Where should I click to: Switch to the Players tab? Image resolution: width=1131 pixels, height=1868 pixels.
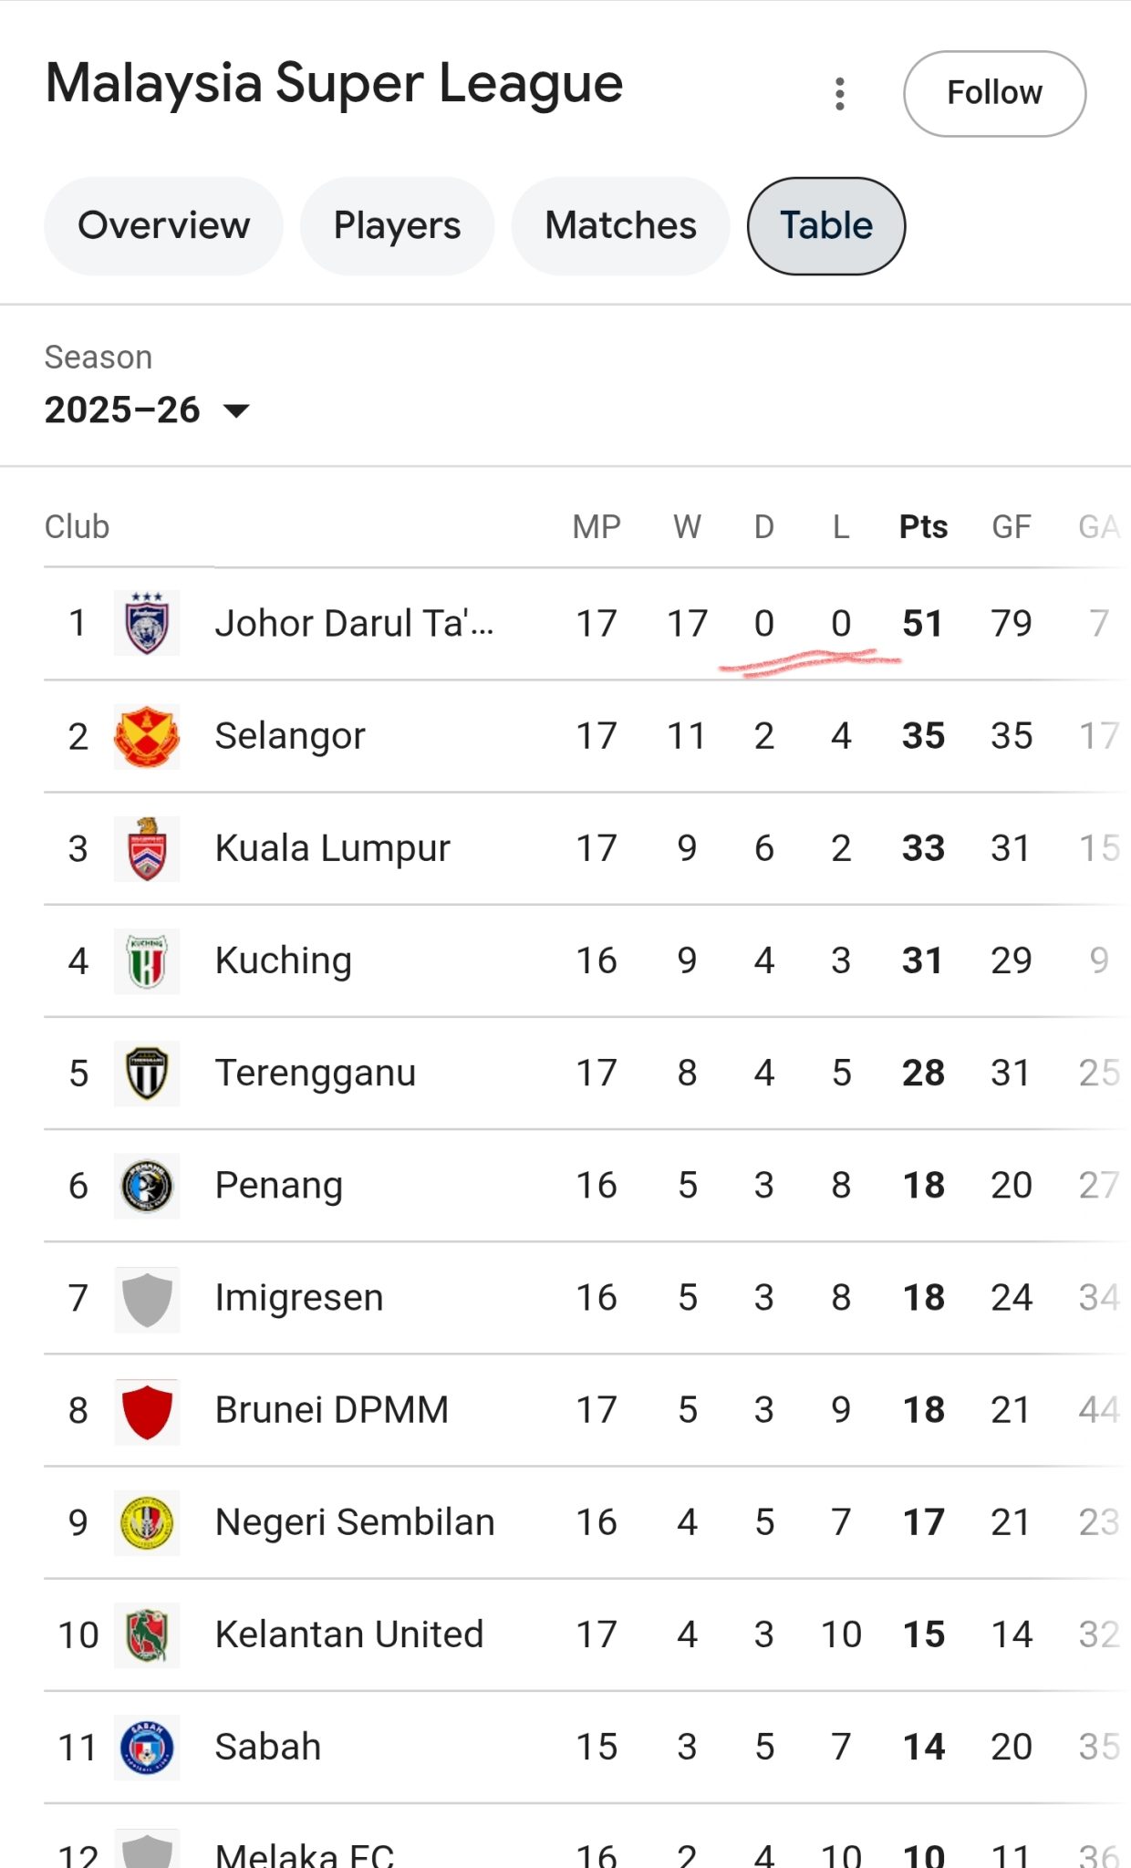point(397,225)
